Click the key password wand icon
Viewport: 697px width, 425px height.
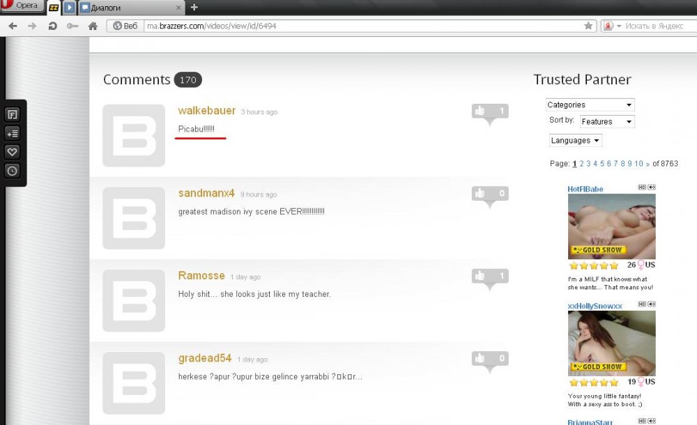click(72, 26)
